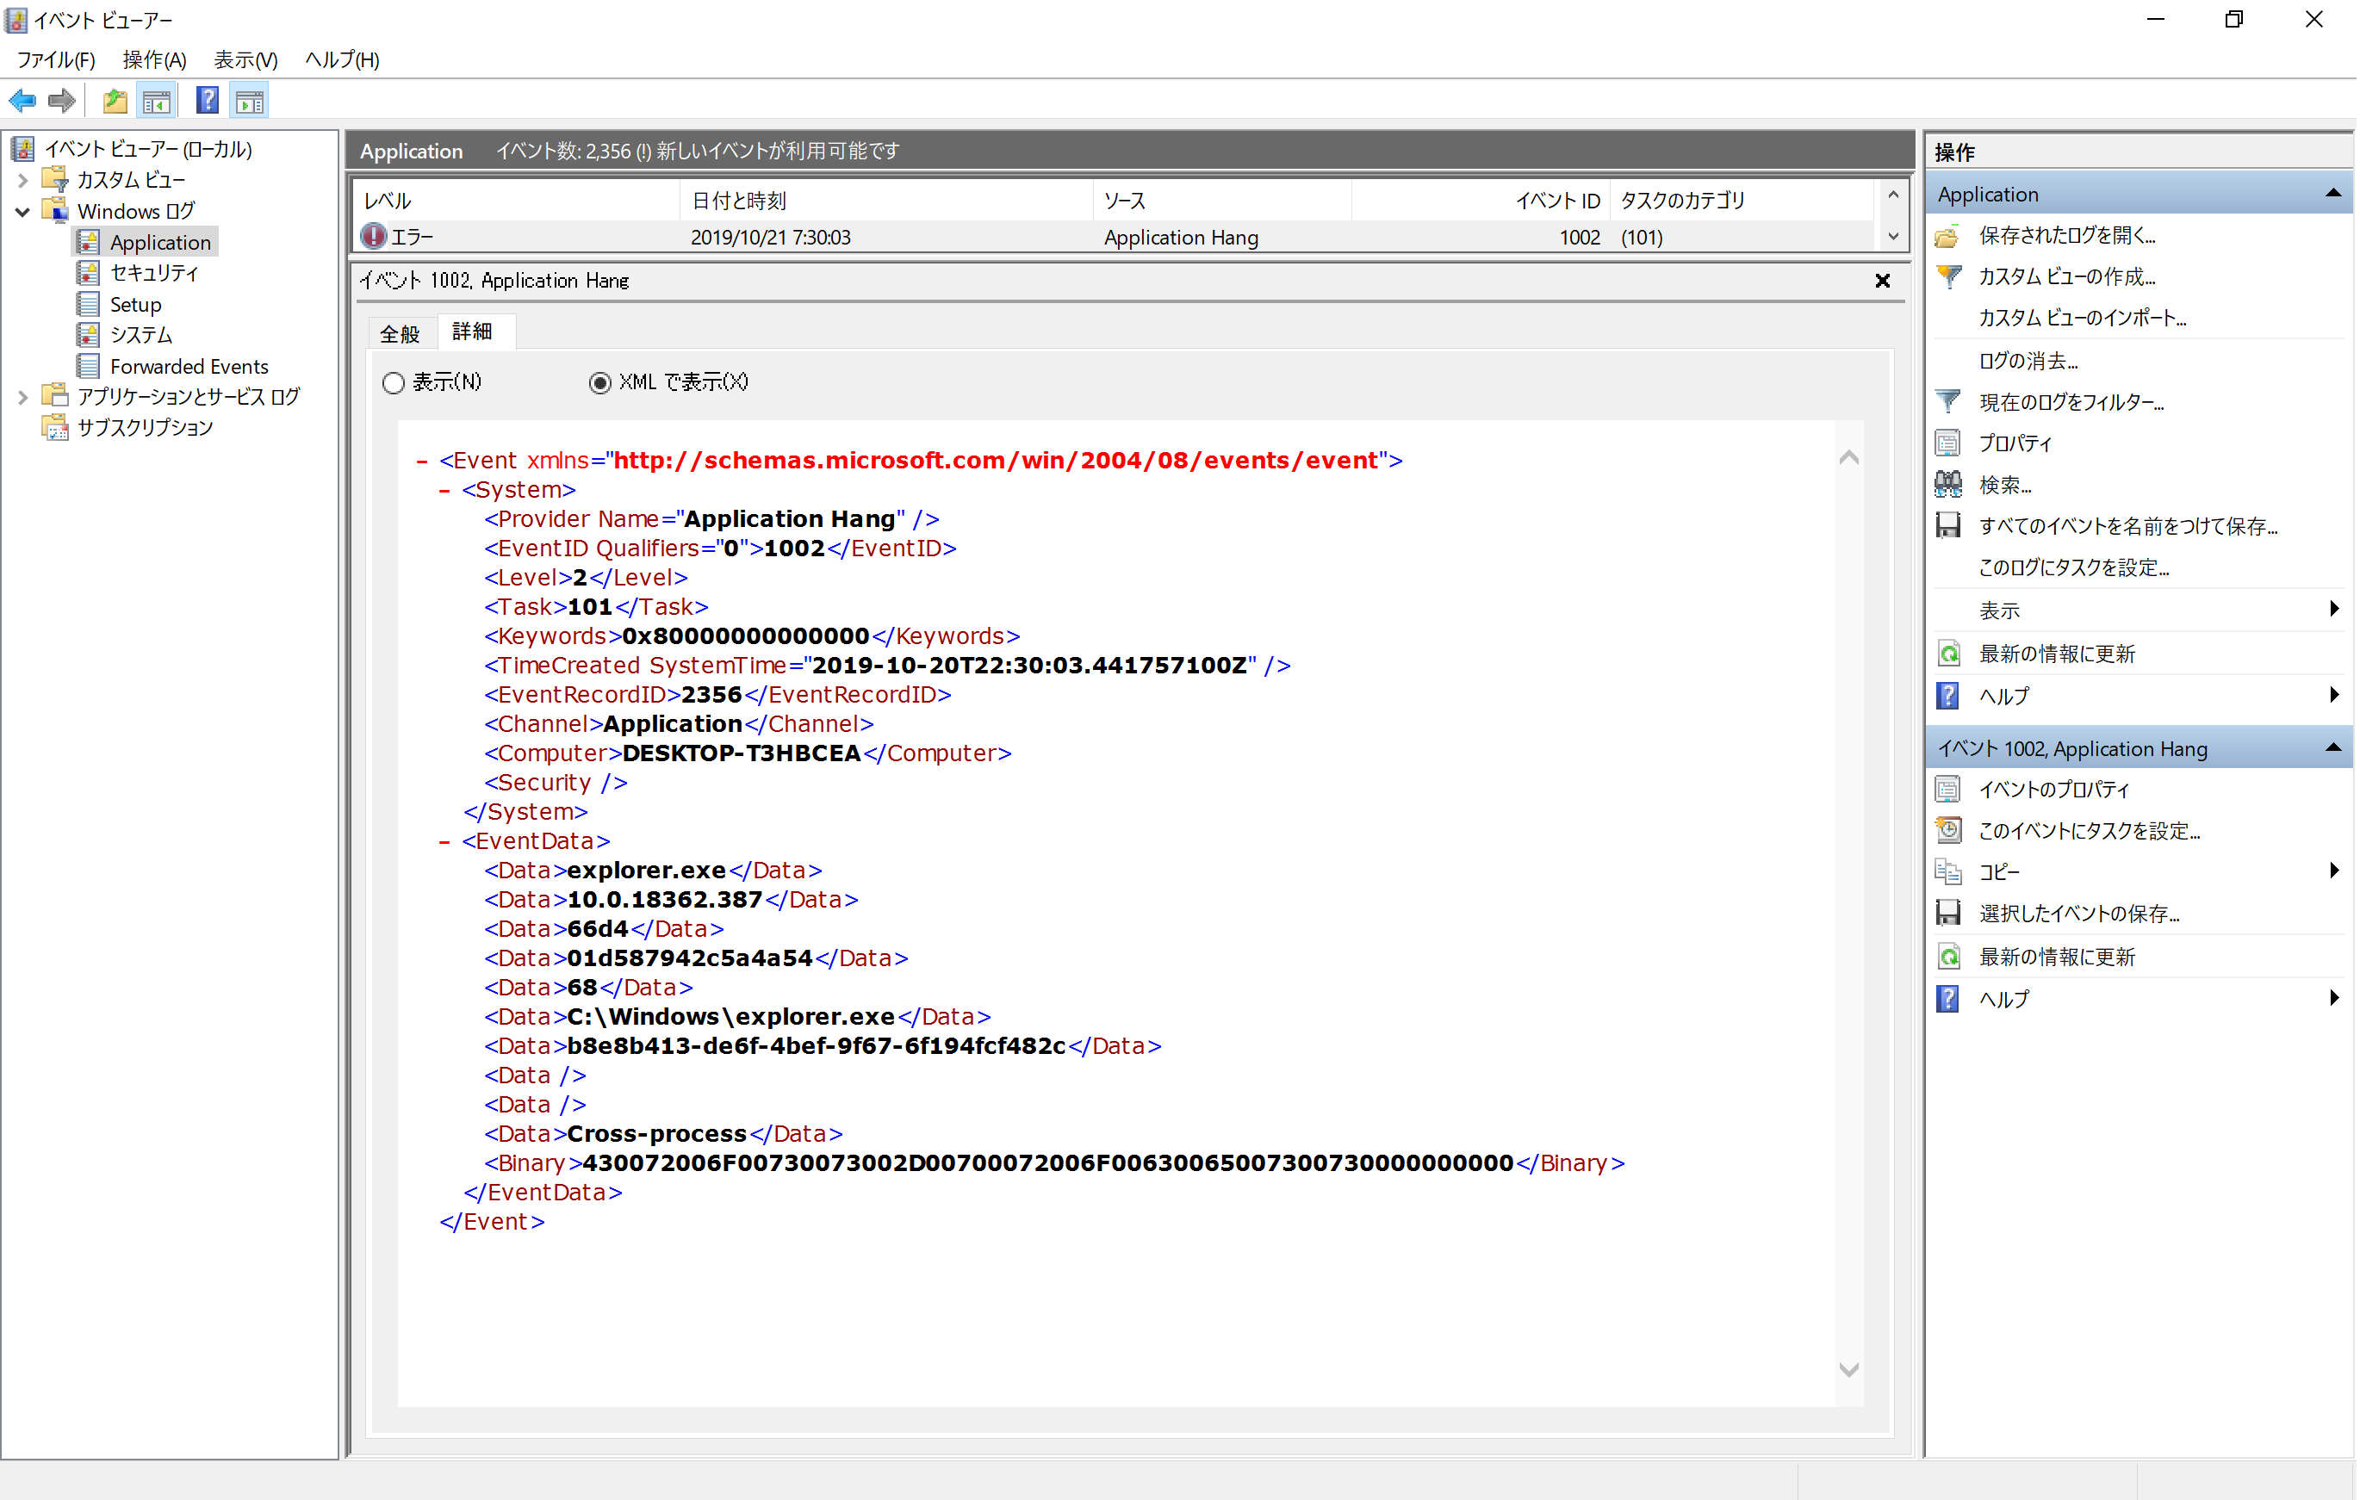Select the サブスクリプション node
Screen dimensions: 2360x1500
(145, 428)
